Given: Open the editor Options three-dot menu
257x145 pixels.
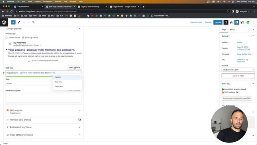Looking at the screenshot, I should pyautogui.click(x=253, y=22).
